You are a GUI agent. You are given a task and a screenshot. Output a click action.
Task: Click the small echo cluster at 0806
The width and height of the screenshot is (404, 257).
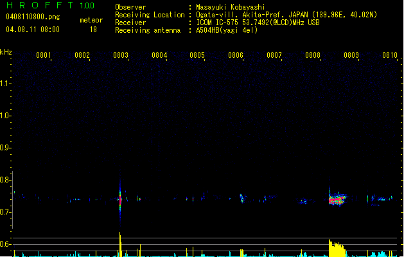[242, 199]
